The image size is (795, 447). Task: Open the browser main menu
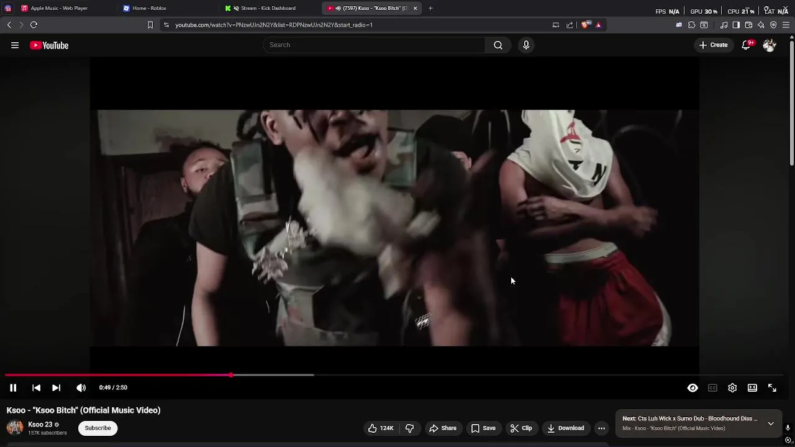click(786, 25)
